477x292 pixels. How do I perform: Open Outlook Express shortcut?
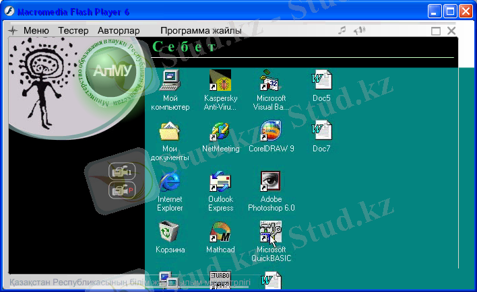220,182
